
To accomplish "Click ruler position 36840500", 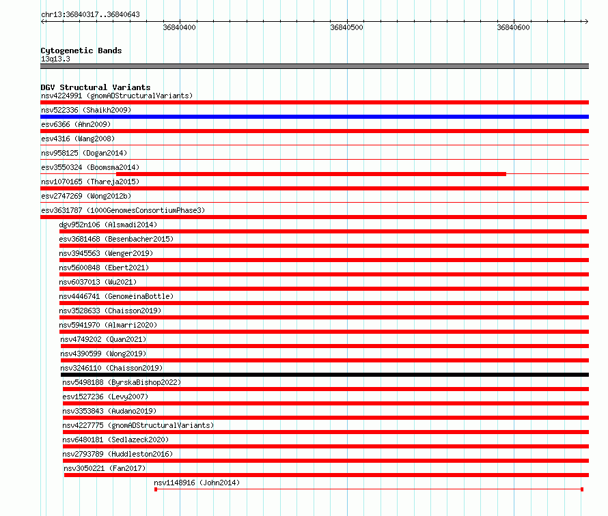I will 346,27.
